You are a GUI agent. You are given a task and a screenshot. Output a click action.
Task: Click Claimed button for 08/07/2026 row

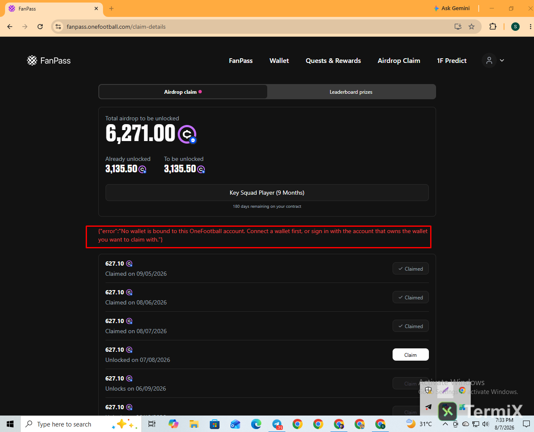pyautogui.click(x=410, y=326)
